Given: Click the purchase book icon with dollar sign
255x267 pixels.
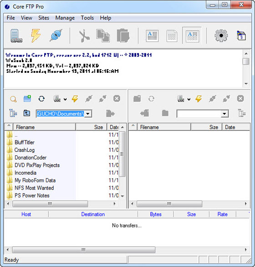Looking at the screenshot, I should [x=241, y=36].
